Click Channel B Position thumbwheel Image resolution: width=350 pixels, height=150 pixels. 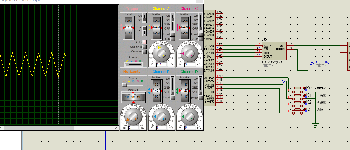157,91
